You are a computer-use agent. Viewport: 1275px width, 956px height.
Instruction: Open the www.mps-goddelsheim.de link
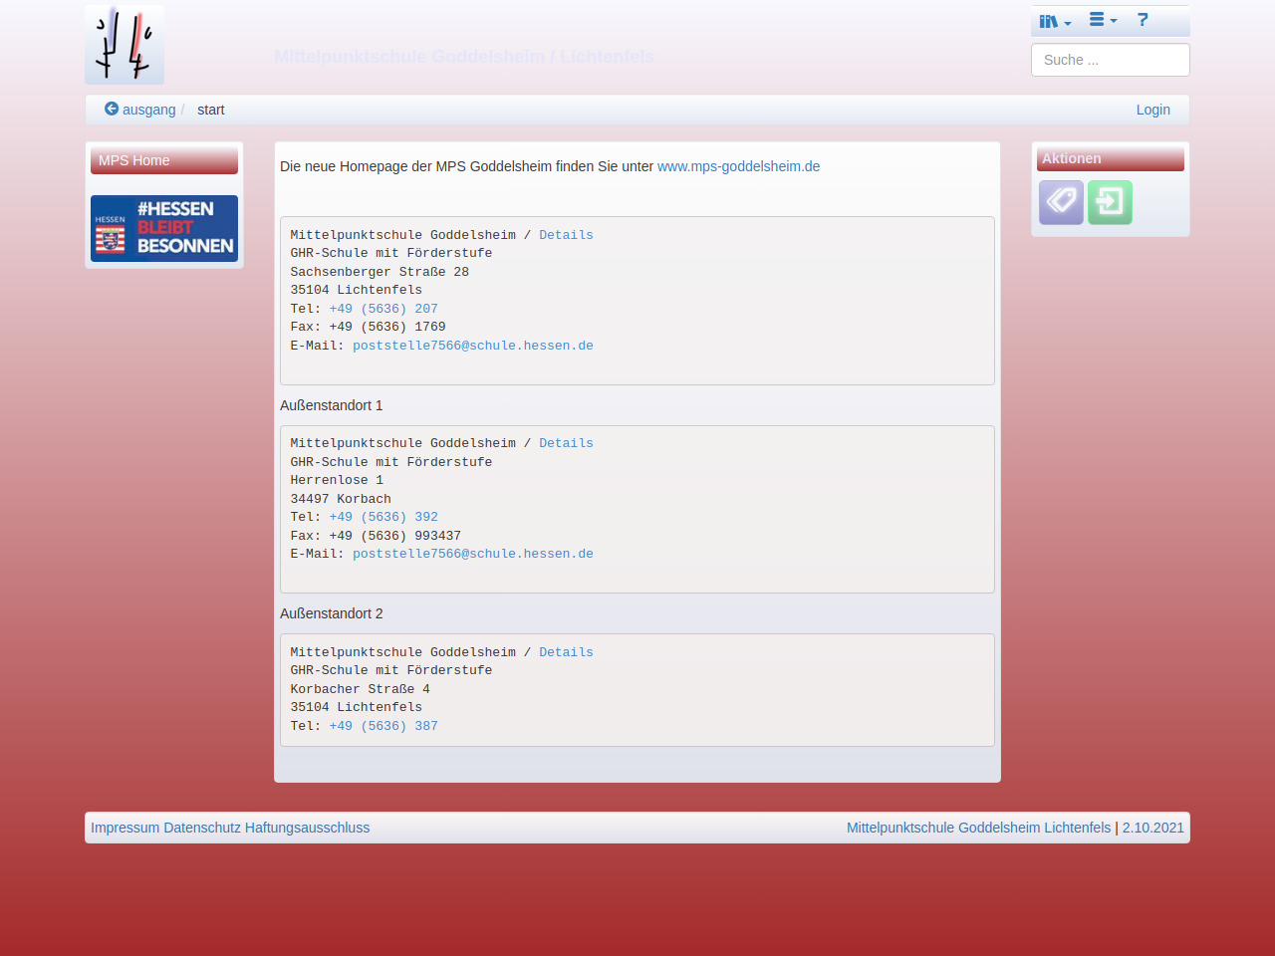pyautogui.click(x=738, y=166)
